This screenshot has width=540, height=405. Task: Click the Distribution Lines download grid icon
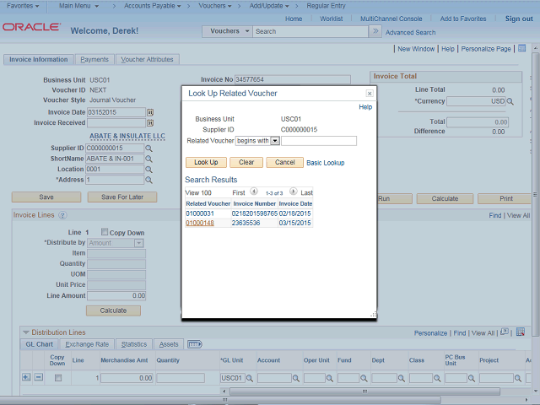point(521,332)
